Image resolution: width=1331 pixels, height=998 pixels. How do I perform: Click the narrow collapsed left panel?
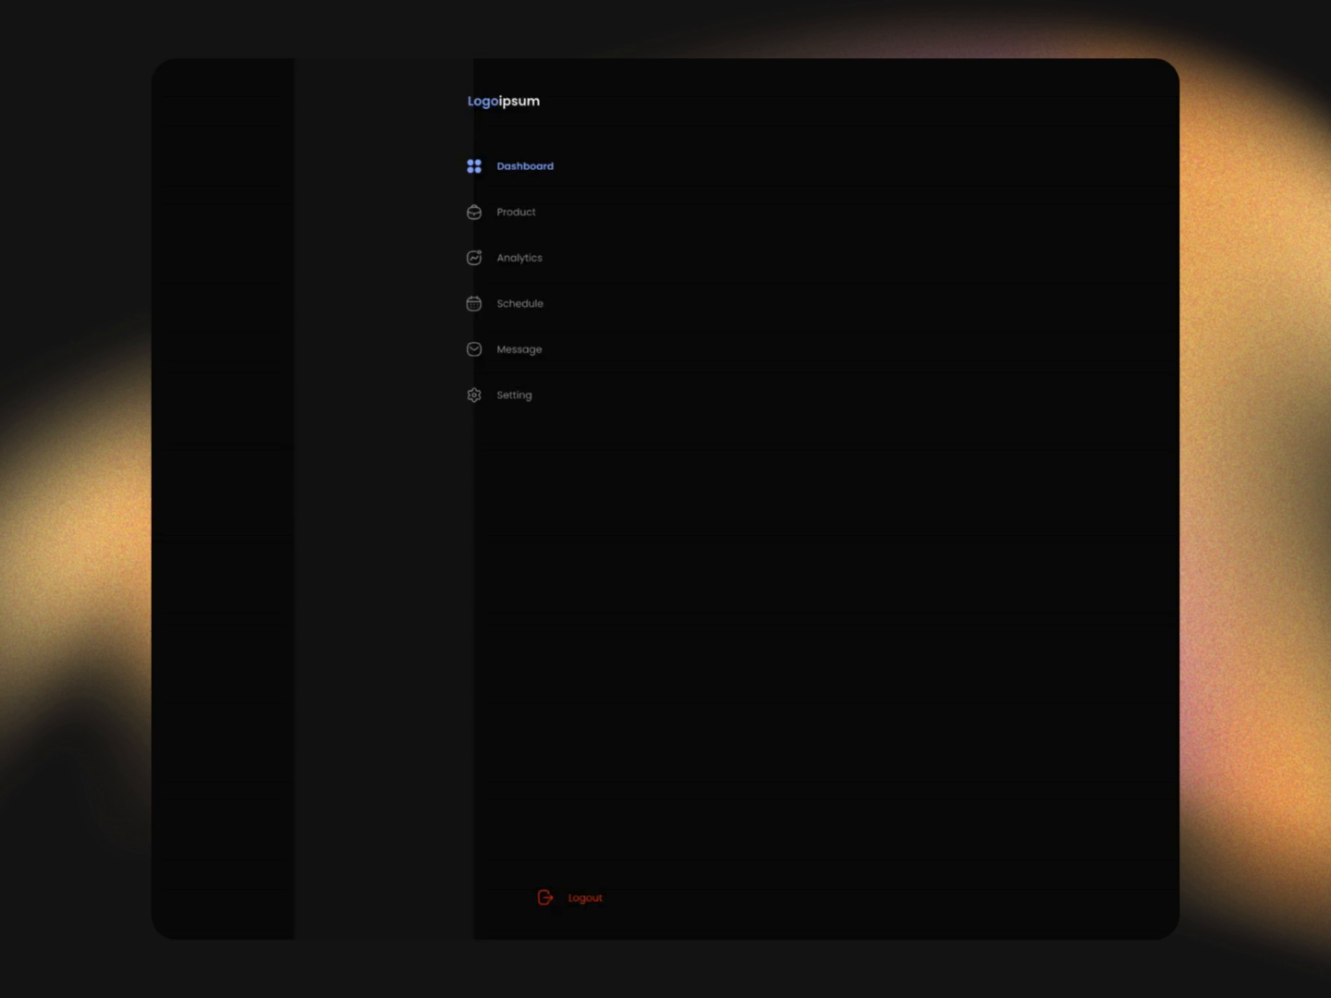click(x=224, y=499)
